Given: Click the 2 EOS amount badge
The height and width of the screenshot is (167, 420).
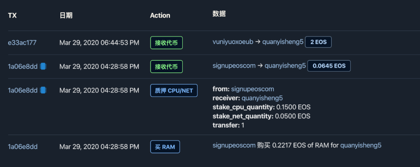Looking at the screenshot, I should [318, 42].
